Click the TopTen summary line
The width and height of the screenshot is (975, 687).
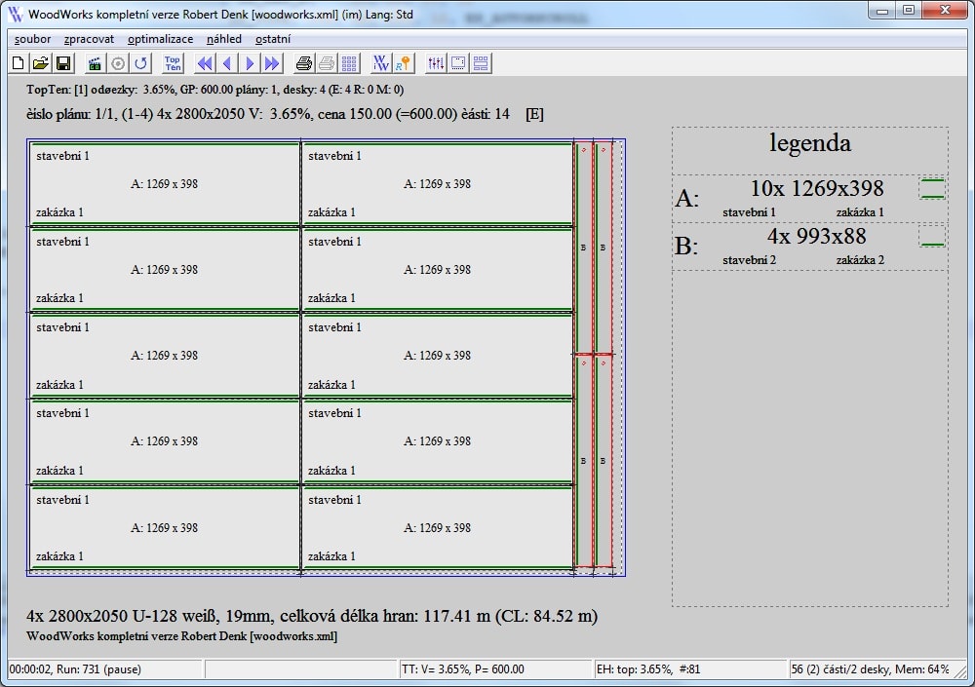tap(215, 90)
